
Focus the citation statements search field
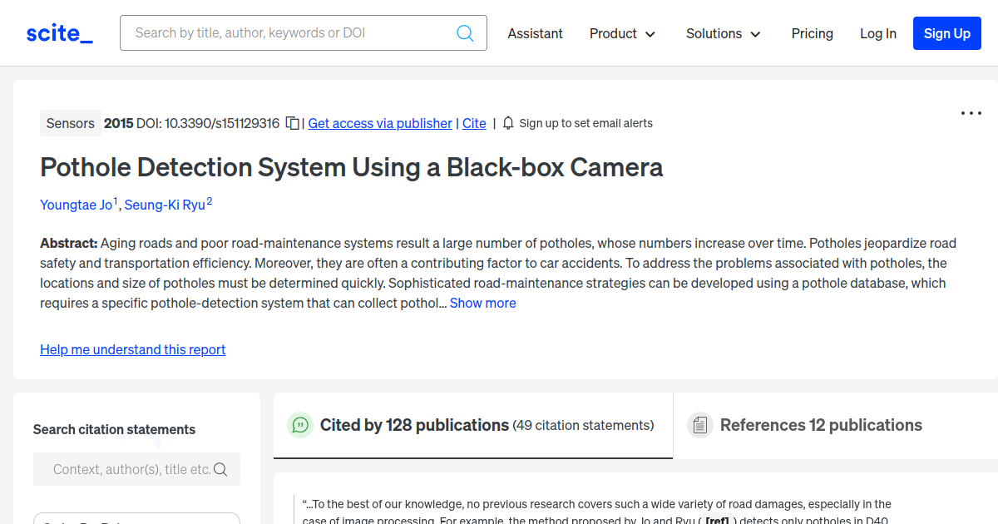click(x=129, y=469)
